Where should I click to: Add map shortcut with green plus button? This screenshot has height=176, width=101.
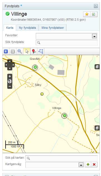pyautogui.click(x=88, y=165)
